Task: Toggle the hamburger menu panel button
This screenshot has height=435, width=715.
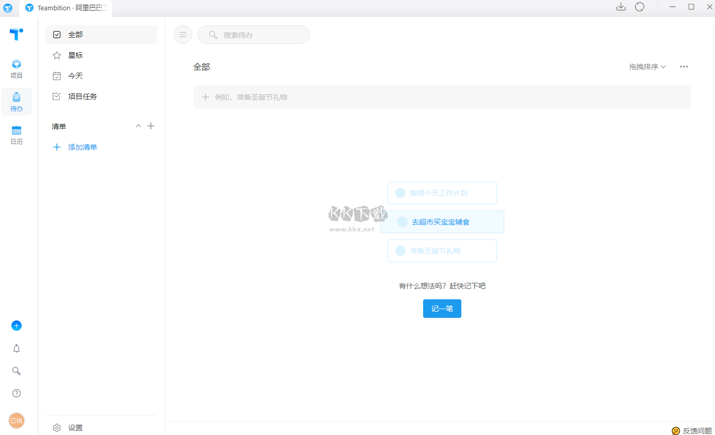Action: point(182,35)
